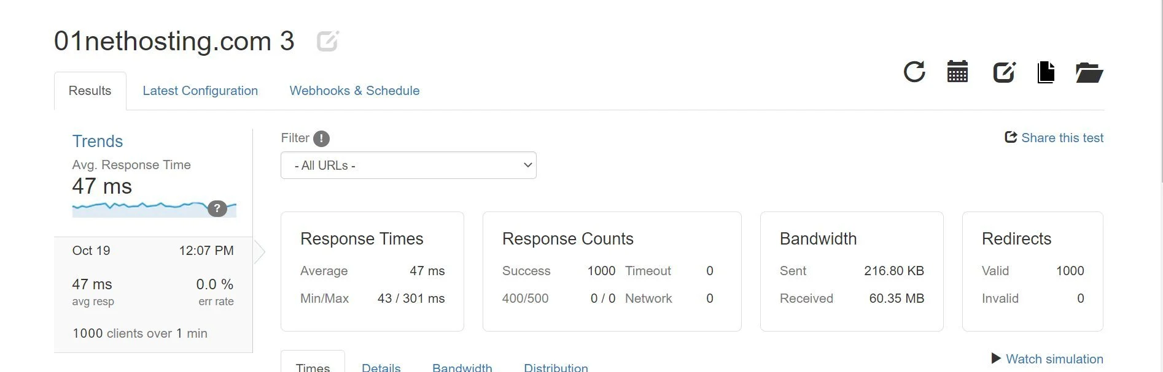Click the Redirects card heading
1163x372 pixels.
1016,238
